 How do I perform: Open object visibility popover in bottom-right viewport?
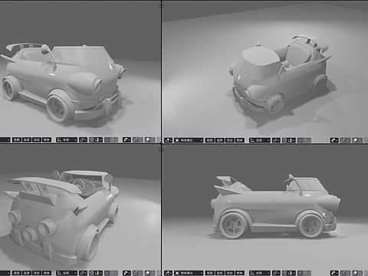pyautogui.click(x=334, y=273)
